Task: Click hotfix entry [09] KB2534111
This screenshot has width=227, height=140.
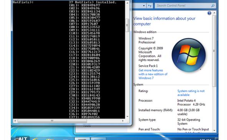Action: pyautogui.click(x=85, y=30)
